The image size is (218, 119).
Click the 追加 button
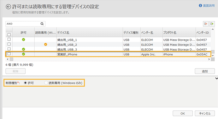(205, 71)
